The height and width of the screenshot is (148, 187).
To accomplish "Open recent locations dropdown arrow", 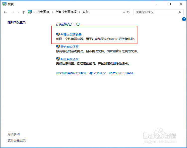I will [18, 12].
